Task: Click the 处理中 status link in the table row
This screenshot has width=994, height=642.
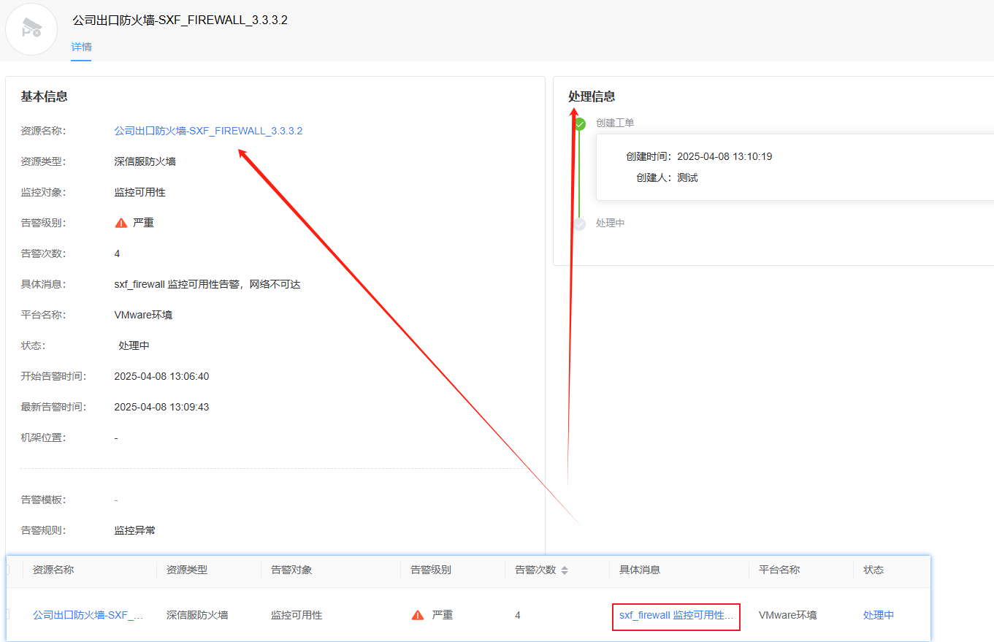Action: pos(879,615)
